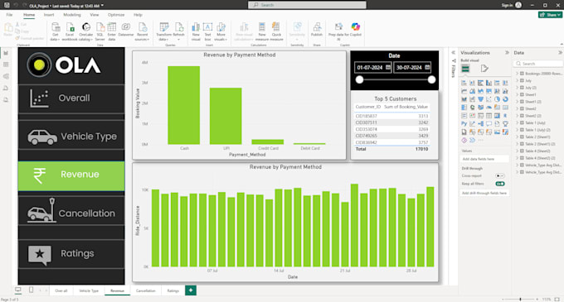Open start date calendar picker icon
Viewport: 564px width, 302px height.
(388, 67)
